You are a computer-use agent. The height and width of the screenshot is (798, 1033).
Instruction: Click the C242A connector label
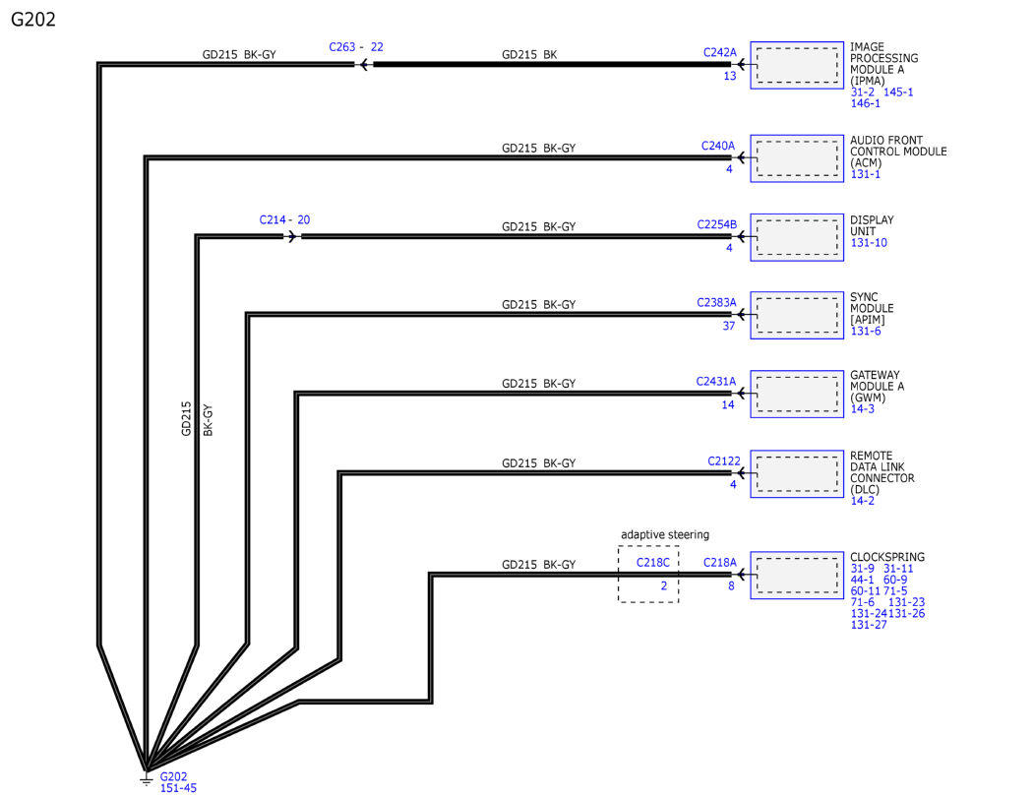pos(719,52)
